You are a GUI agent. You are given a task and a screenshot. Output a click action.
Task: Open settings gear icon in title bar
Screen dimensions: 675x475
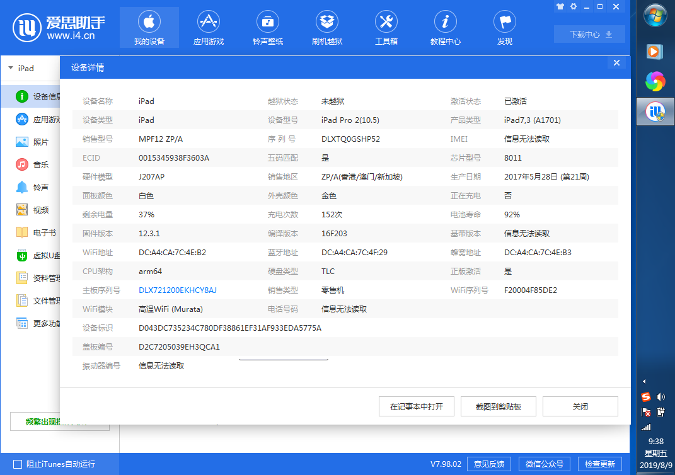tap(574, 7)
